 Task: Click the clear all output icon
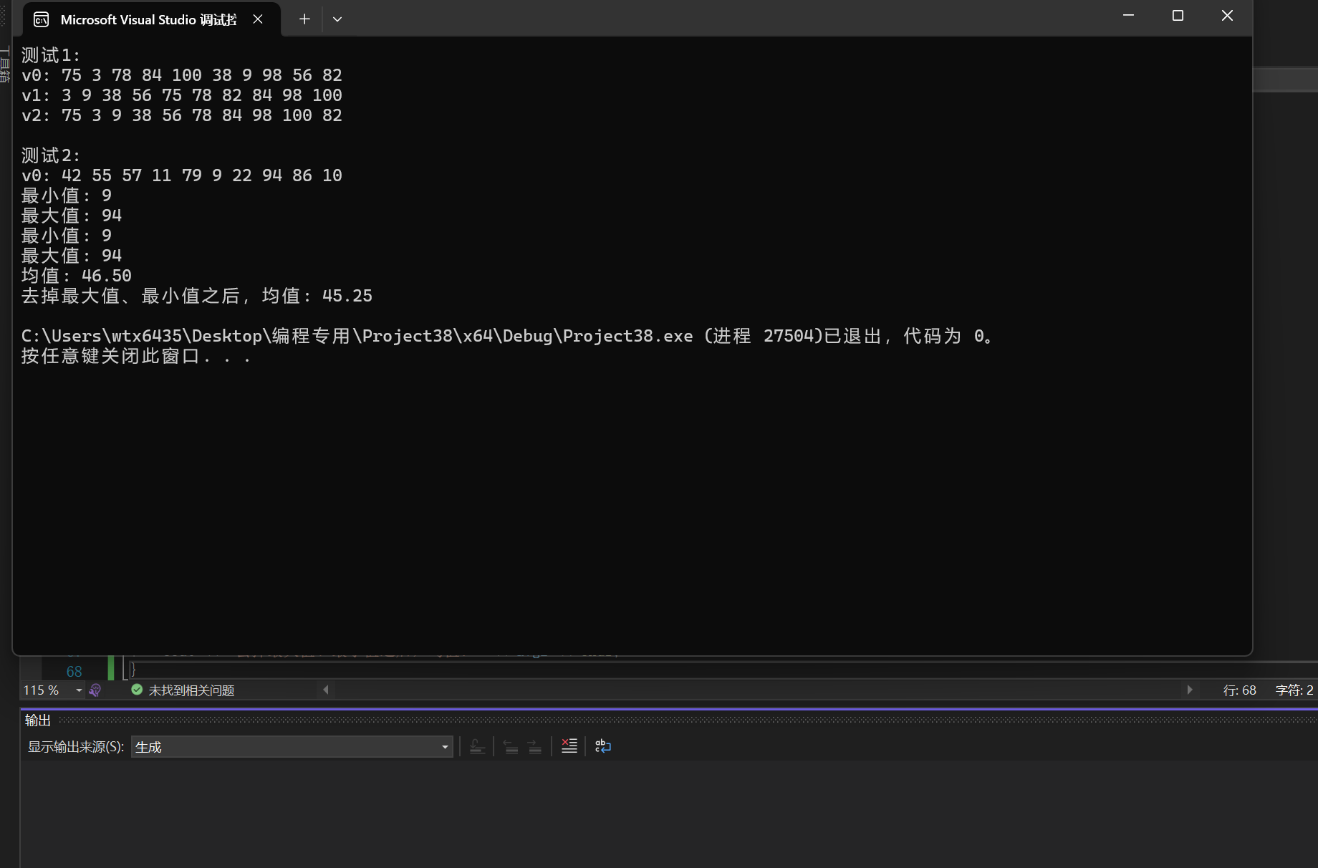click(569, 746)
